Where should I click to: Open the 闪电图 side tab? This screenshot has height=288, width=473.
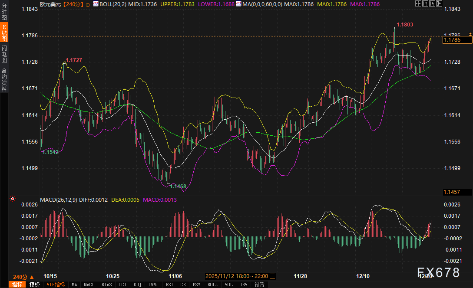click(4, 54)
